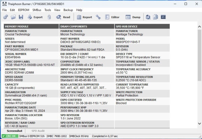This screenshot has height=139, width=202.
Task: Open the Tools menu
Action: [x=48, y=10]
